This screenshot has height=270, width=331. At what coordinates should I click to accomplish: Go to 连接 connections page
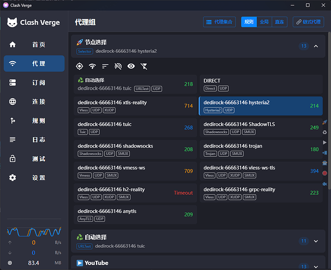tap(34, 102)
